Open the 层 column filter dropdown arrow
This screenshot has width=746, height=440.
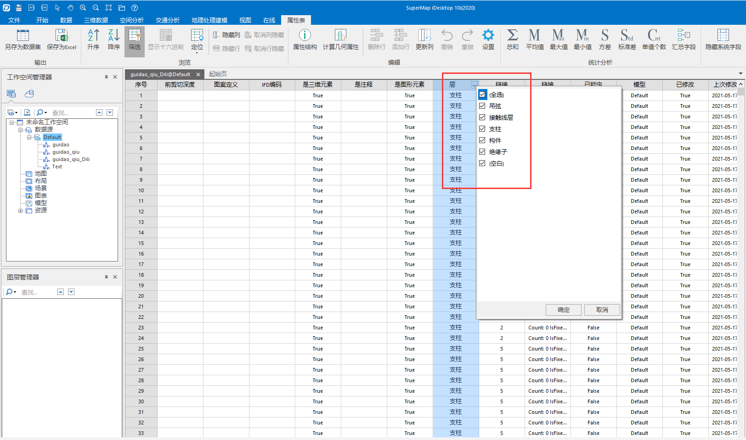pyautogui.click(x=474, y=85)
